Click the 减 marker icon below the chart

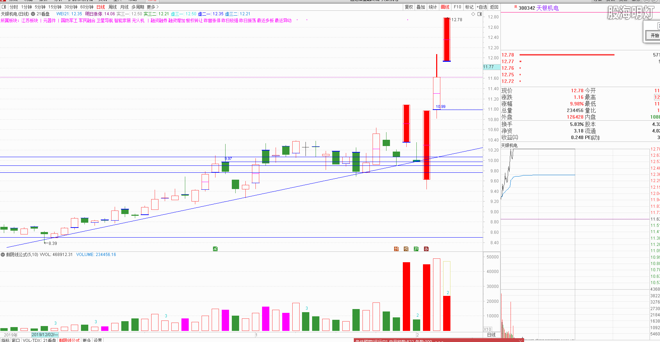click(215, 249)
